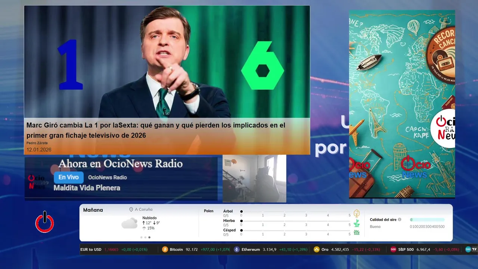Click the A Coruña location label
478x269 pixels.
[x=143, y=210]
